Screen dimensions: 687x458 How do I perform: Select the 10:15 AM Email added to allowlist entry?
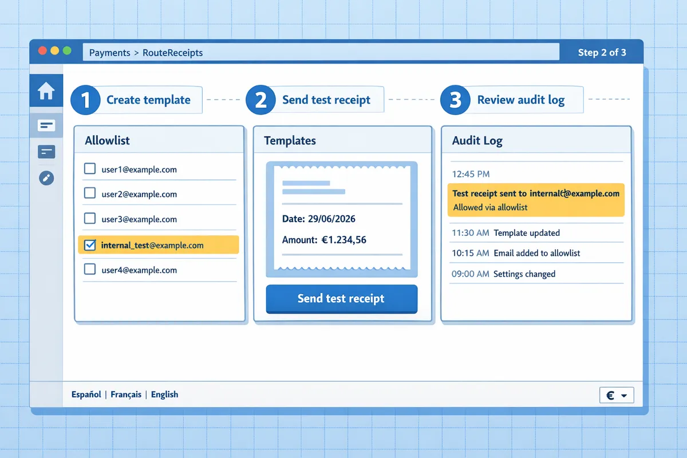[536, 253]
